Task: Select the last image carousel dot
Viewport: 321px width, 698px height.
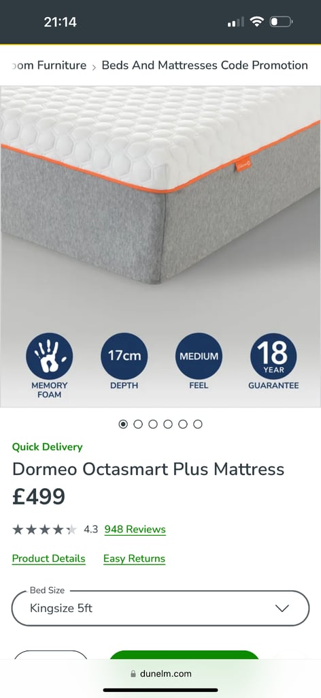Action: click(x=198, y=424)
